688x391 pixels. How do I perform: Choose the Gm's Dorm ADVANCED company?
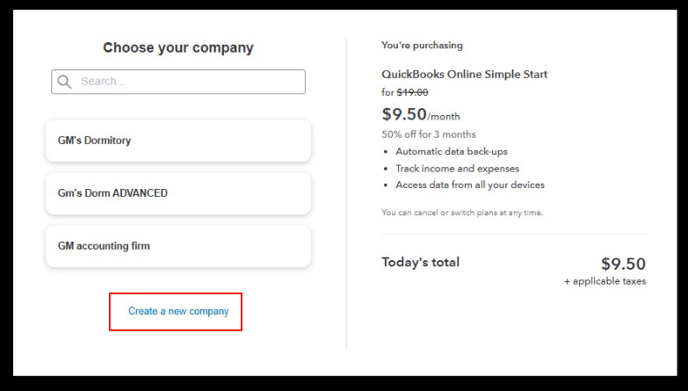tap(178, 193)
